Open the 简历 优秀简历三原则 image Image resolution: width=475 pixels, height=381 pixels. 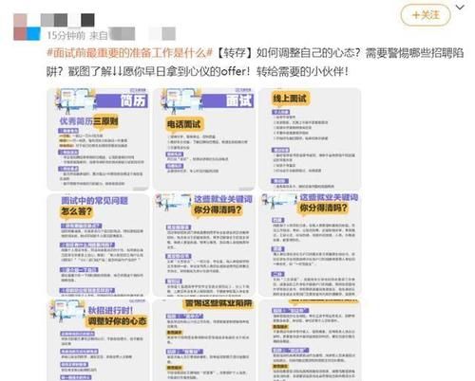pos(98,139)
